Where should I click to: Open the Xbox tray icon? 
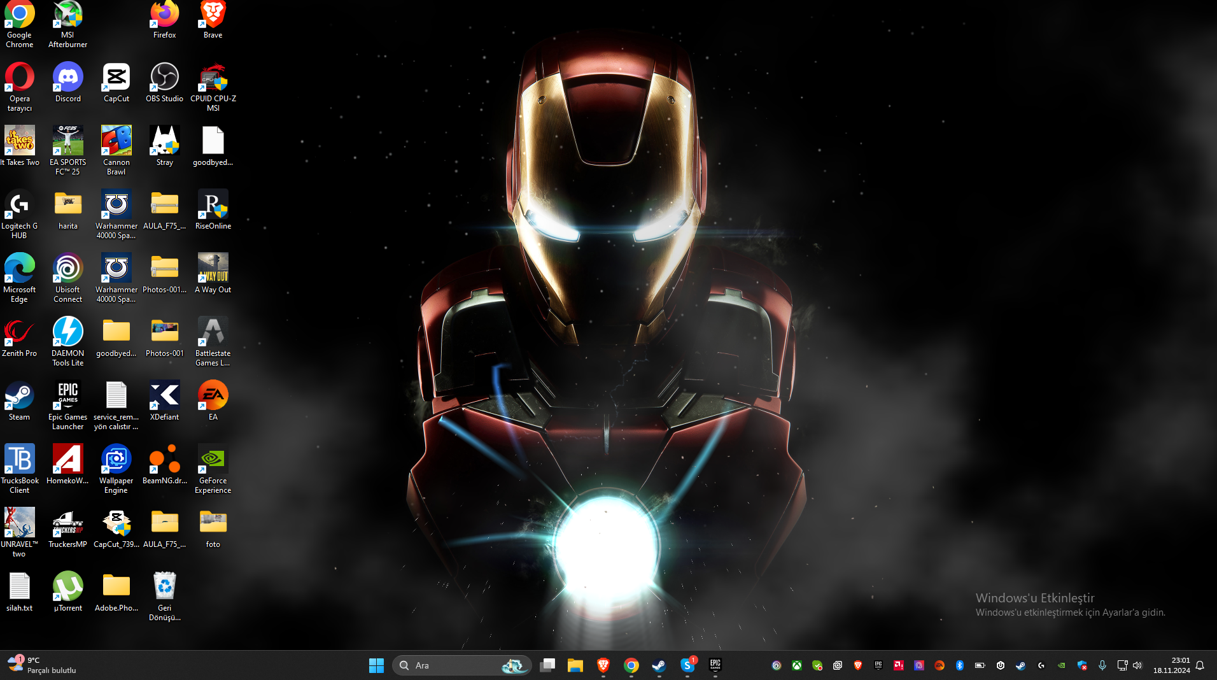(797, 665)
